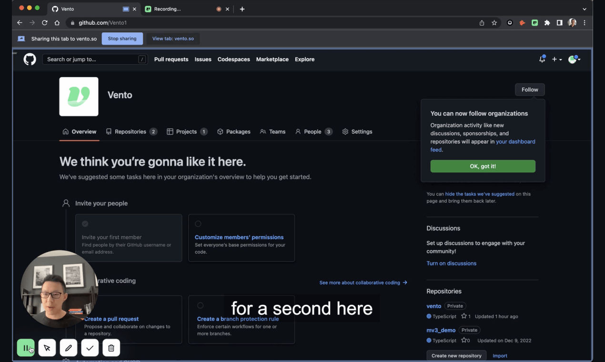Focus the browser address bar
Image resolution: width=605 pixels, height=362 pixels.
click(x=272, y=22)
